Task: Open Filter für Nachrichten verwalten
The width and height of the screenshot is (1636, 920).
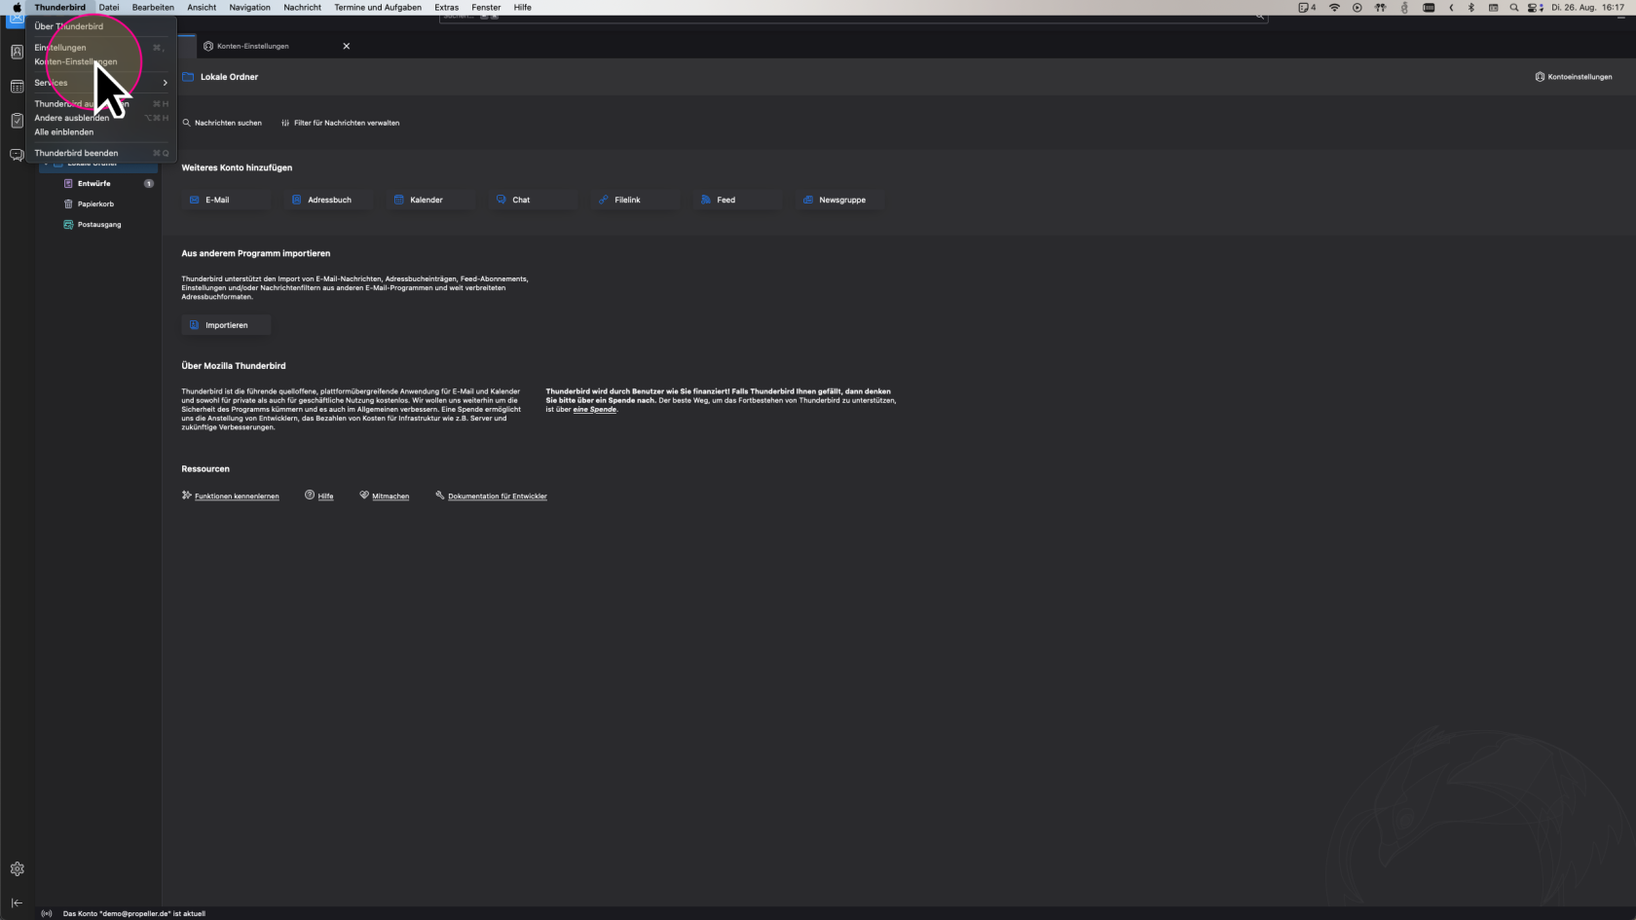Action: tap(346, 123)
